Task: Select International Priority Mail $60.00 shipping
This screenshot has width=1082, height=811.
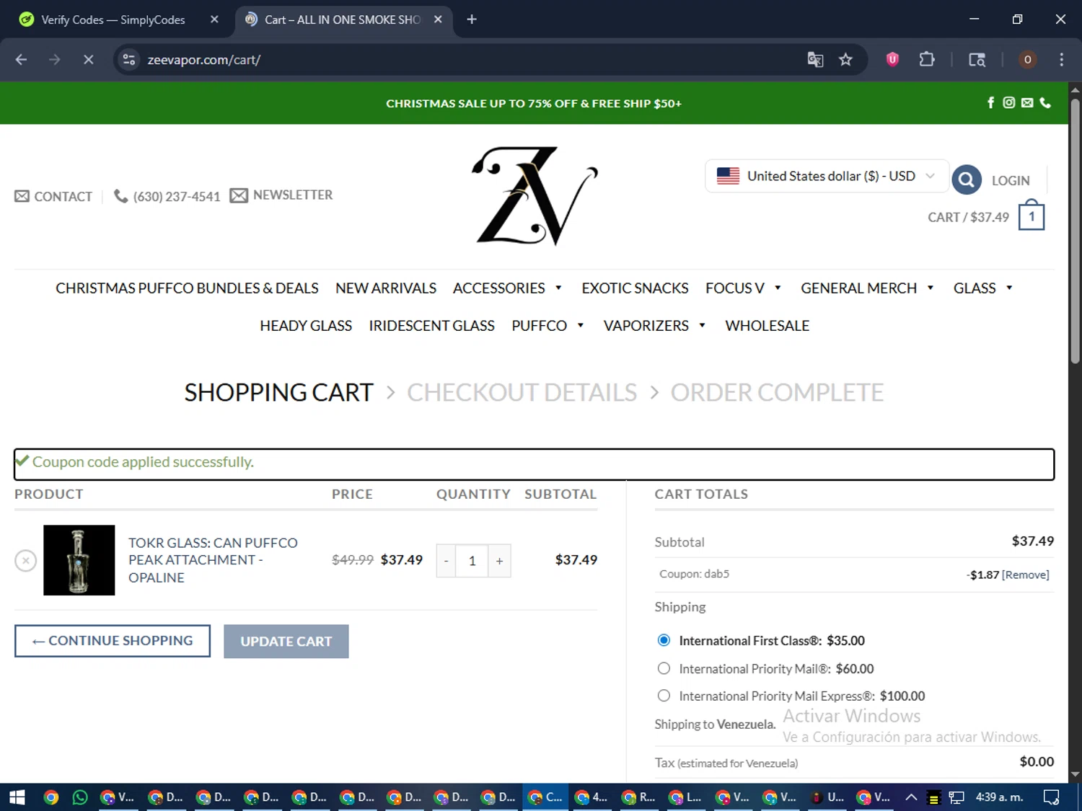Action: 664,668
